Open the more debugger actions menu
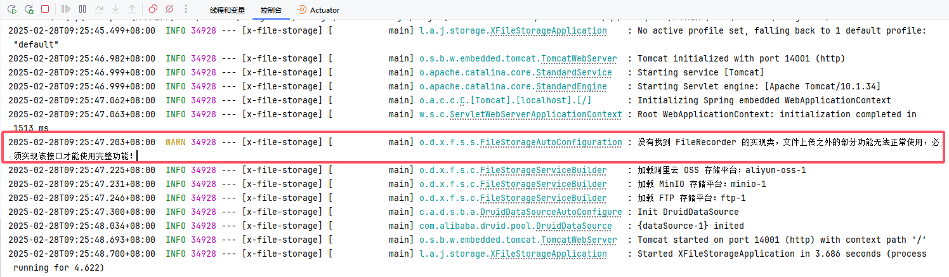 tap(185, 10)
